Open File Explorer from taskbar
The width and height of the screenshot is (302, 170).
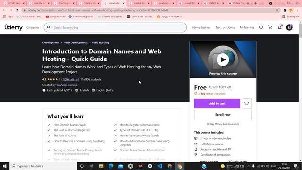click(101, 166)
